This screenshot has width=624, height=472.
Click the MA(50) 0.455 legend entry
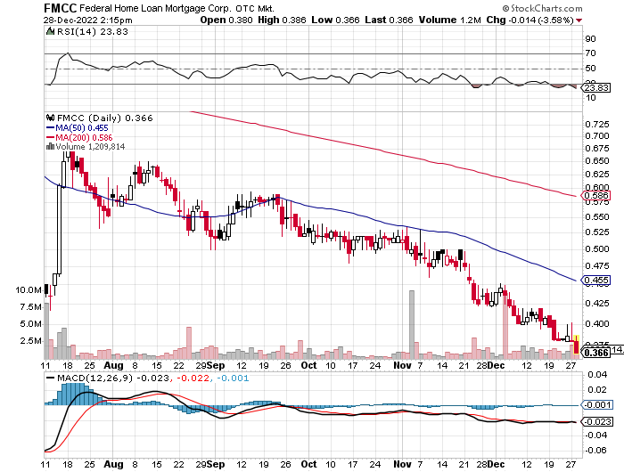tap(78, 127)
